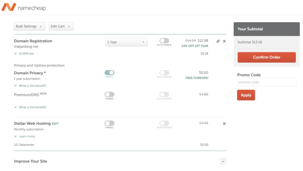Enable the PremiumDNS toggle
This screenshot has width=303, height=171.
click(109, 94)
